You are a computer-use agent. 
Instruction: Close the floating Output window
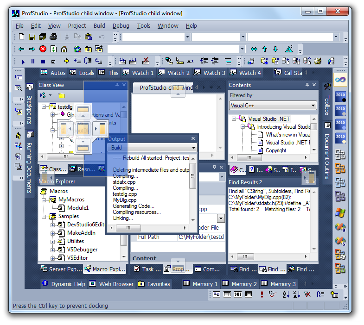click(193, 138)
